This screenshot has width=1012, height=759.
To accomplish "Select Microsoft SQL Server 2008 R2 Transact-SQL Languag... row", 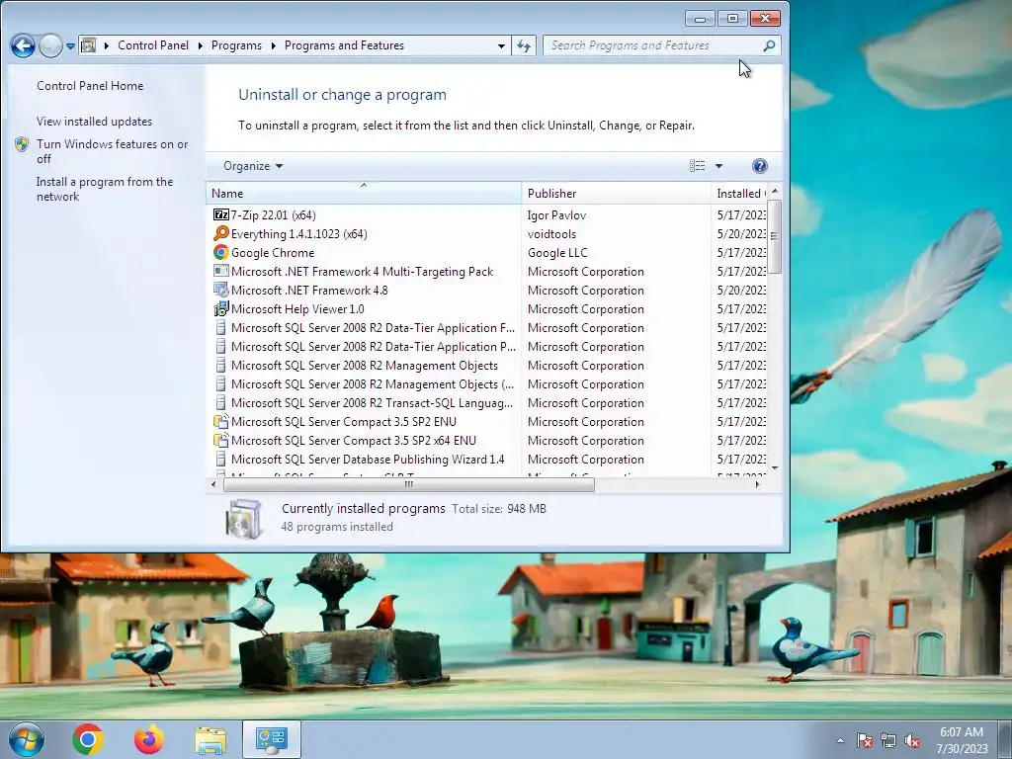I will (x=487, y=403).
